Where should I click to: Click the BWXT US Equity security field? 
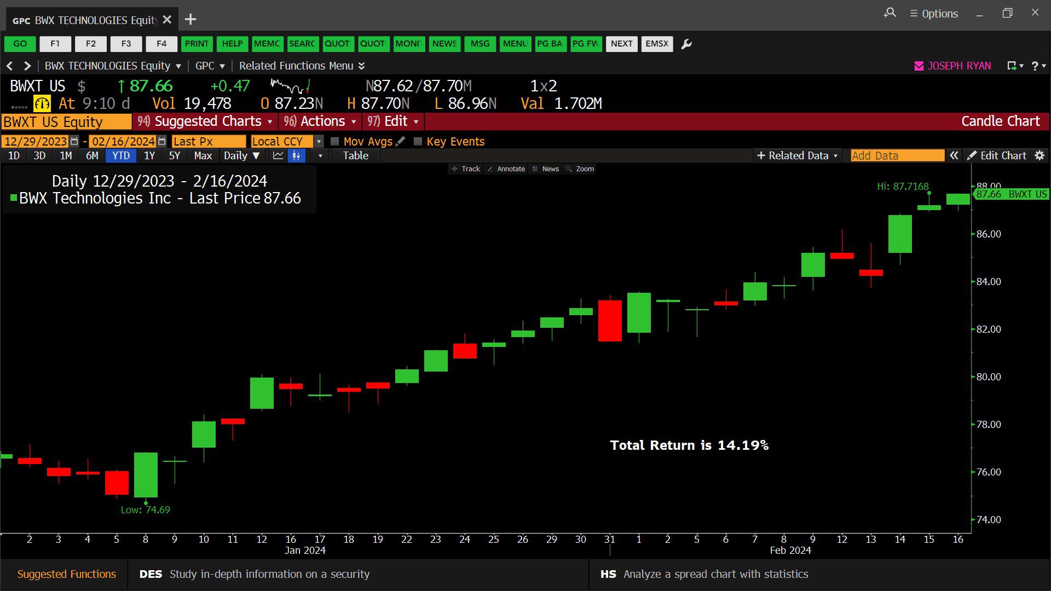[66, 121]
